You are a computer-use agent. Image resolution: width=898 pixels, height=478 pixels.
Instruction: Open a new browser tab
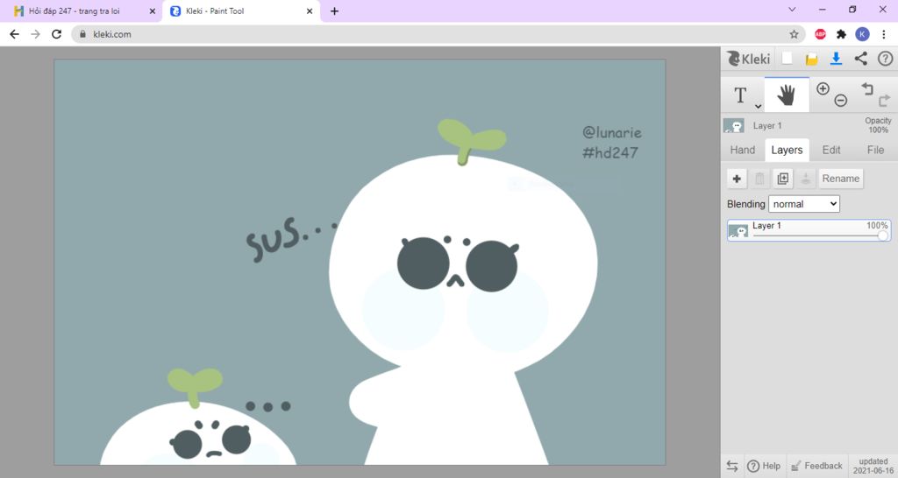334,11
